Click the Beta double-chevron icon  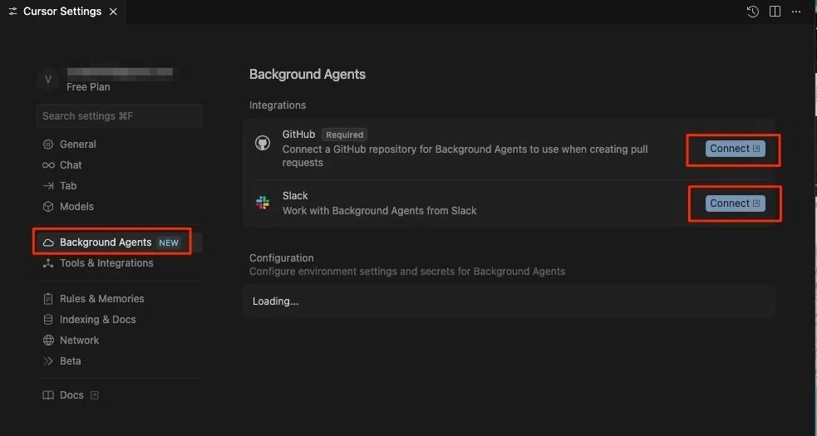tap(48, 361)
